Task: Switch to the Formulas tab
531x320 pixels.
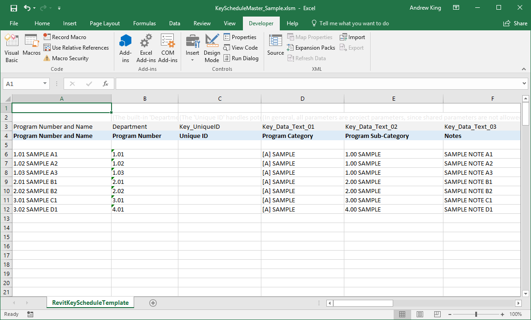Action: (x=144, y=23)
